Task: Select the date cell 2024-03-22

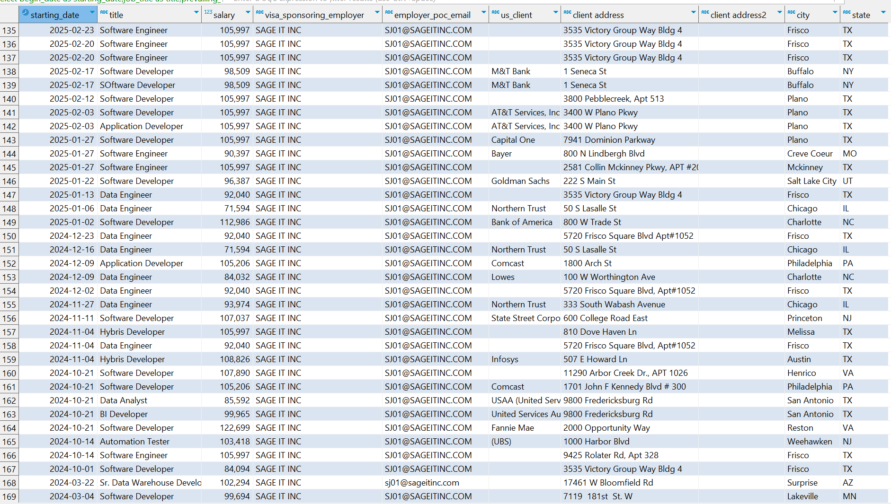Action: [58, 483]
